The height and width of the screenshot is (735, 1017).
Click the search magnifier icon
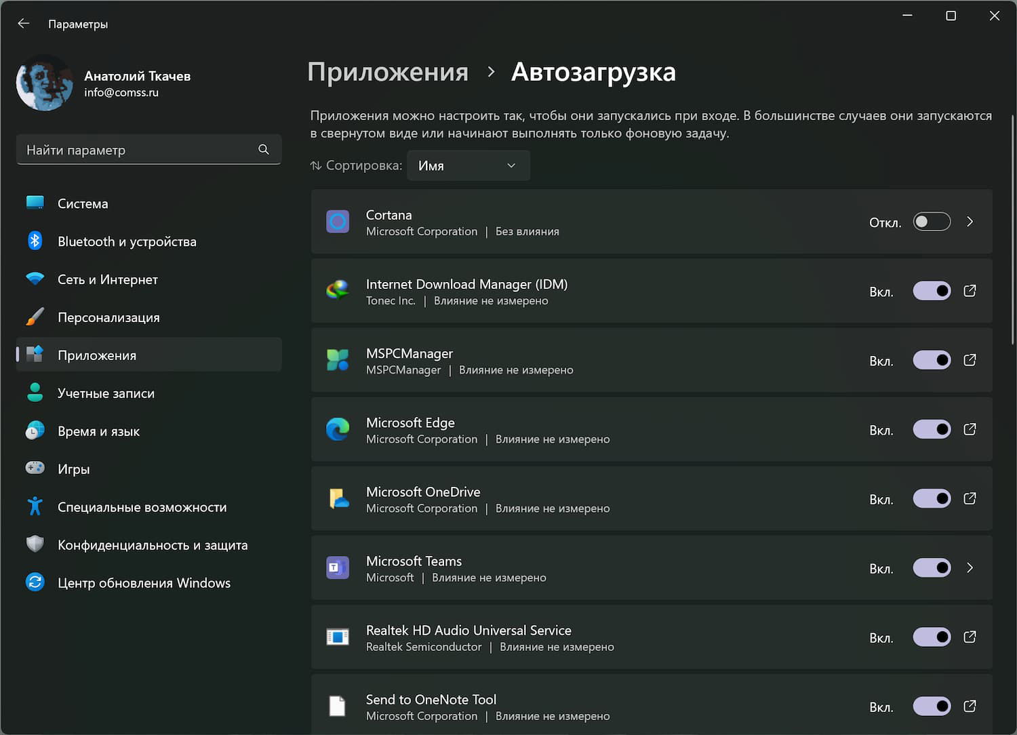(264, 149)
